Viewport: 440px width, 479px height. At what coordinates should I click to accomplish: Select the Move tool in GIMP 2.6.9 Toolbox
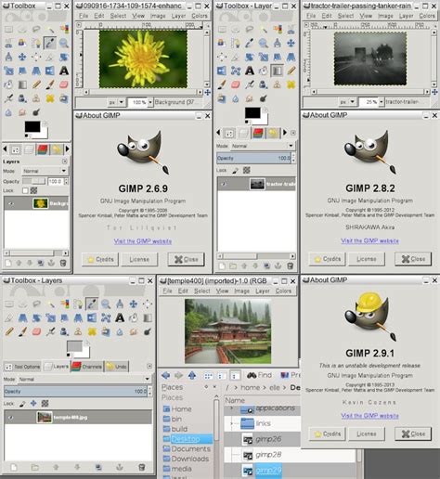point(22,57)
